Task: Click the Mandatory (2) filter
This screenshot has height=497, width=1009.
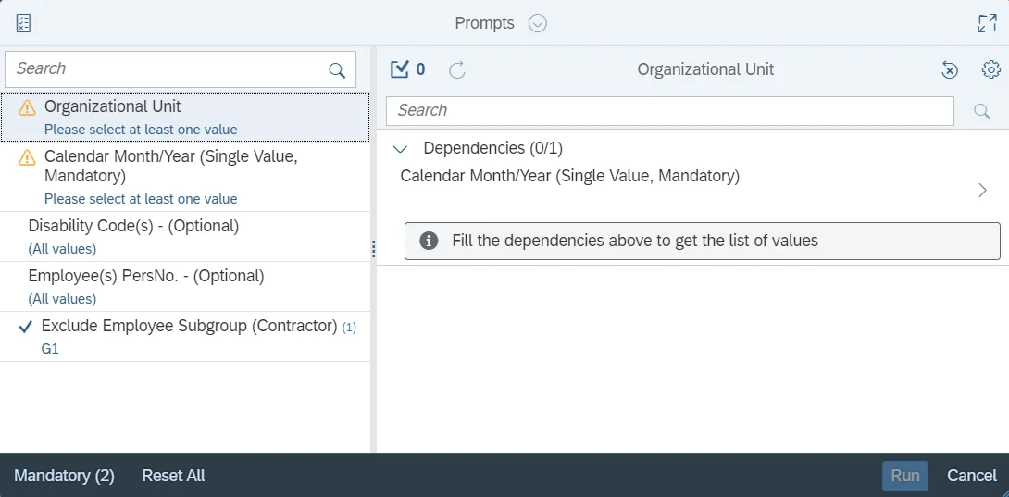Action: point(64,476)
